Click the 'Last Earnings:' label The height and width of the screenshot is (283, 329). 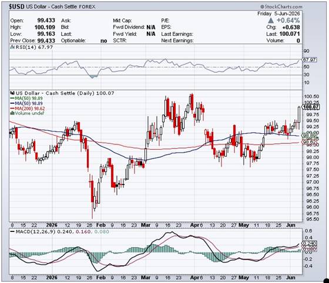[x=177, y=34]
